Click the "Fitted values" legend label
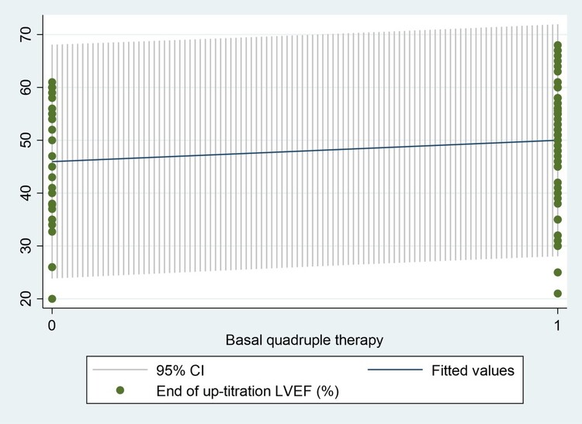Image resolution: width=582 pixels, height=424 pixels. coord(473,371)
